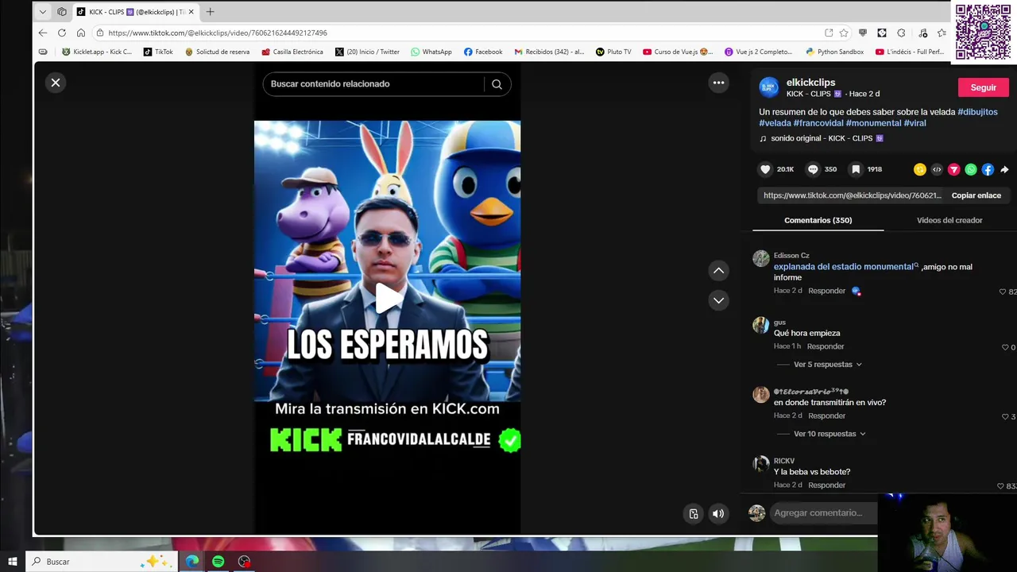Open tab actions (workspaces) icon
The width and height of the screenshot is (1017, 572).
click(x=62, y=12)
